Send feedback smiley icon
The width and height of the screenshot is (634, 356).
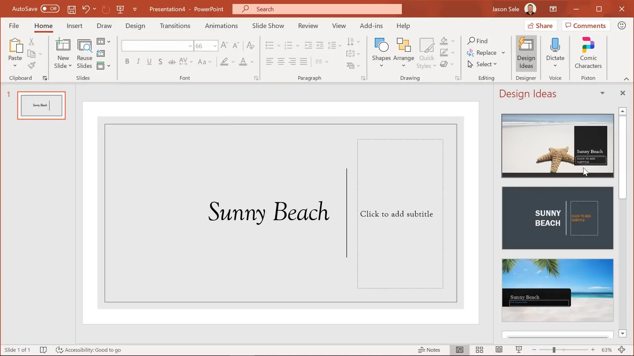click(622, 25)
